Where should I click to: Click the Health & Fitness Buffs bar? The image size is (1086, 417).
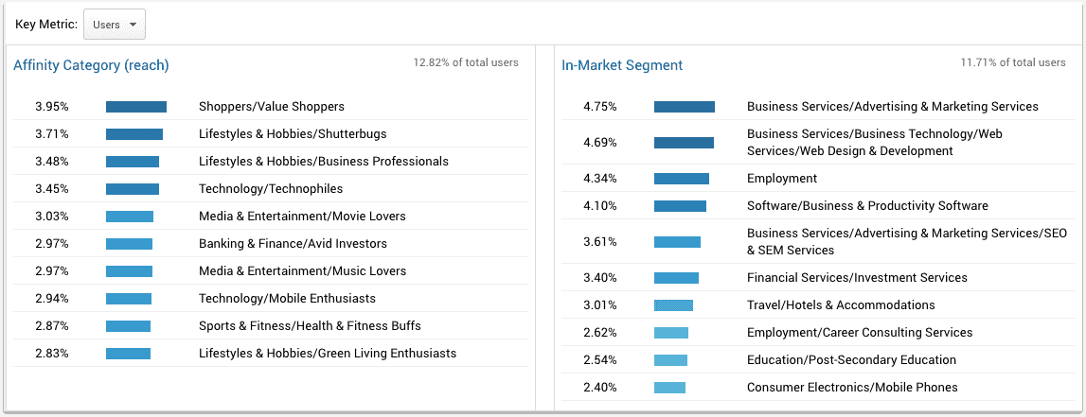point(128,326)
